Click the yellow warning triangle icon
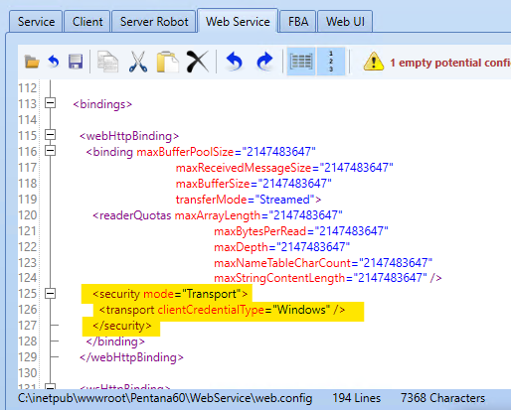The width and height of the screenshot is (511, 410). point(374,62)
